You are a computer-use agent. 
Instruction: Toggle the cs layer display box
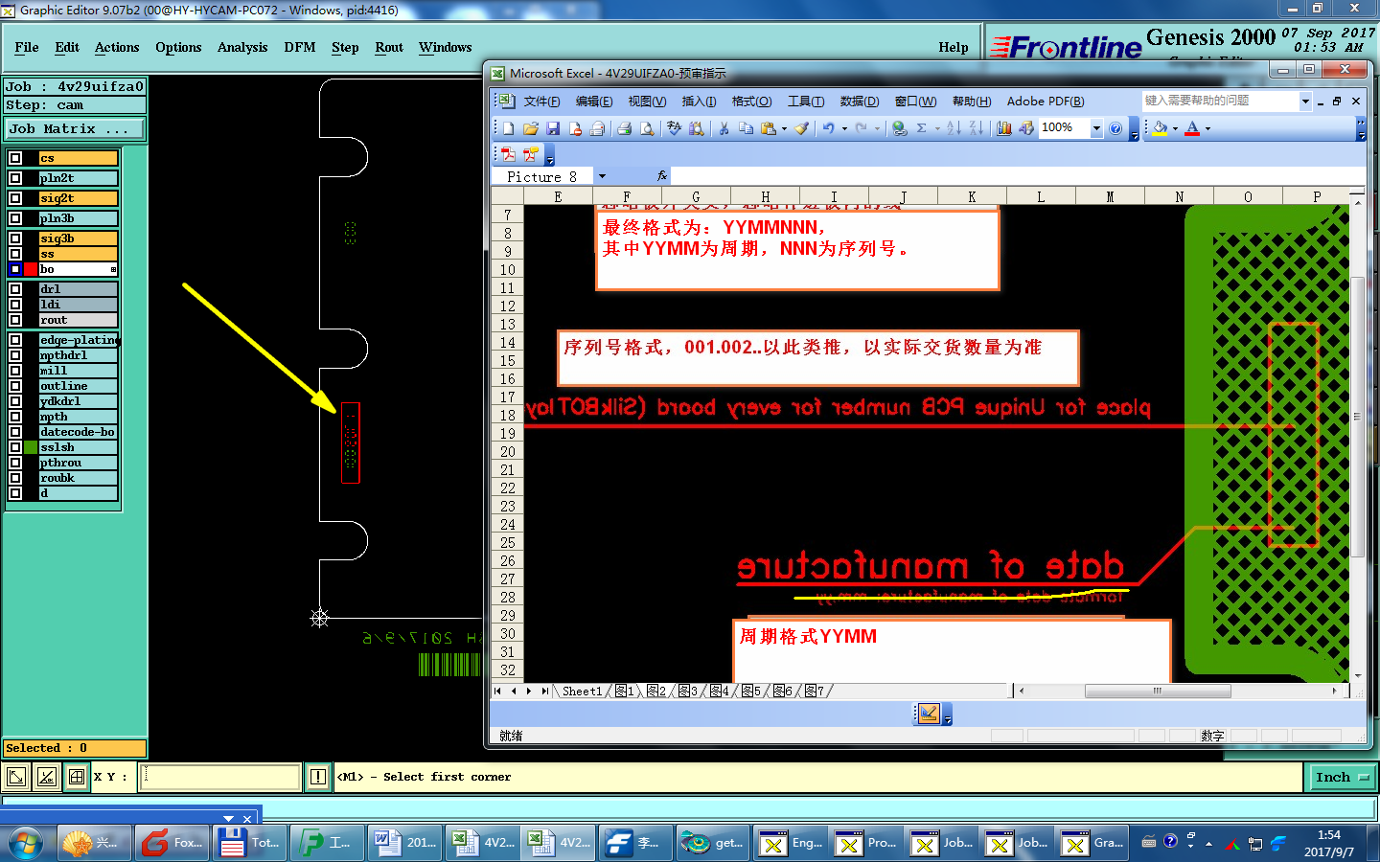[15, 158]
